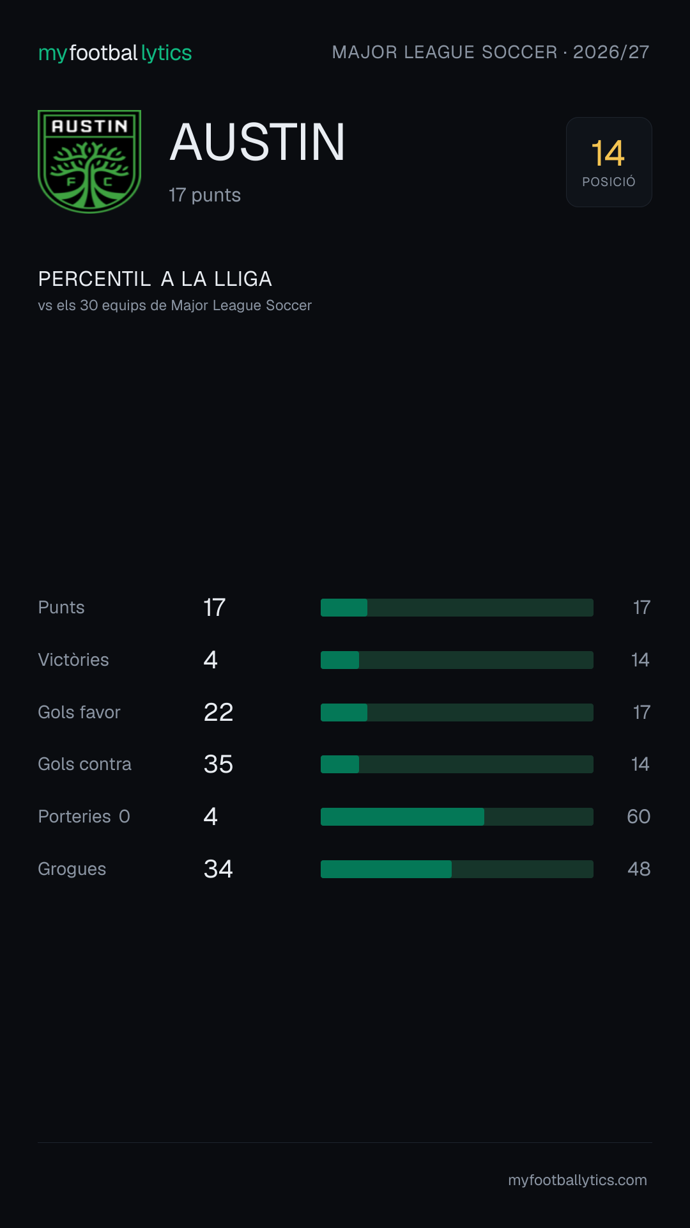The height and width of the screenshot is (1228, 690).
Task: Select the Victòries stat label
Action: (x=73, y=660)
